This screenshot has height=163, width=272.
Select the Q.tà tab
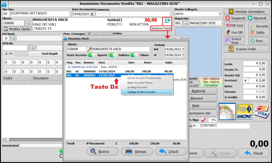pos(9,54)
